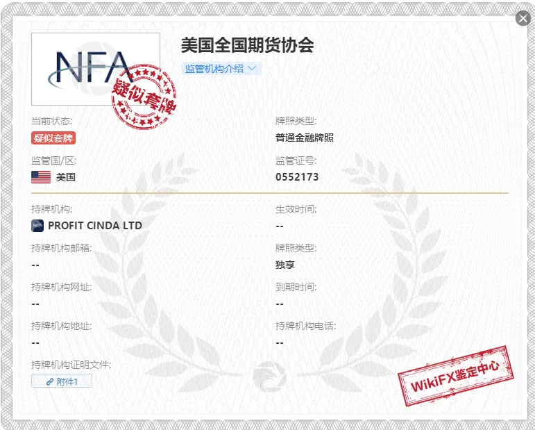Expand the 监管机构介绍 dropdown
535x430 pixels.
pos(221,69)
